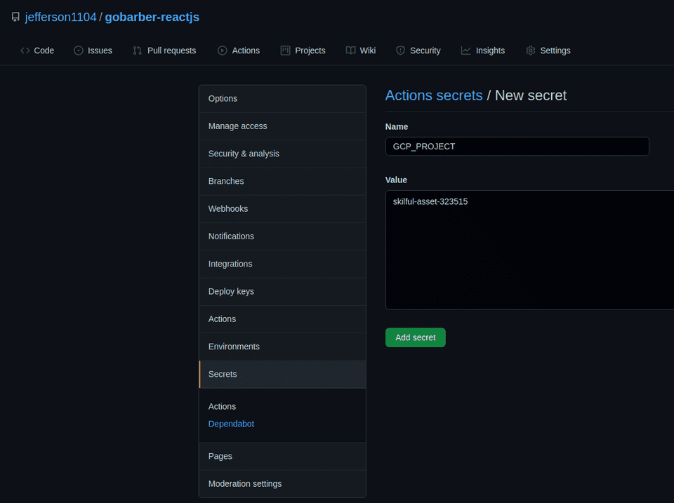
Task: Follow the Actions secrets breadcrumb link
Action: (434, 95)
